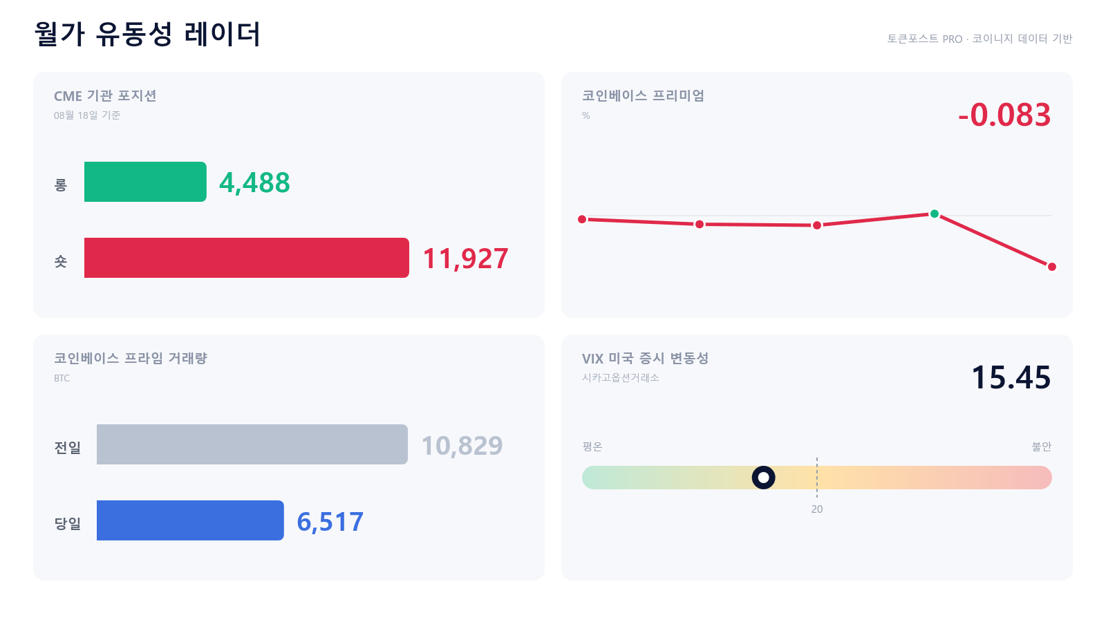
Task: Click the red short position bar
Action: pos(247,258)
